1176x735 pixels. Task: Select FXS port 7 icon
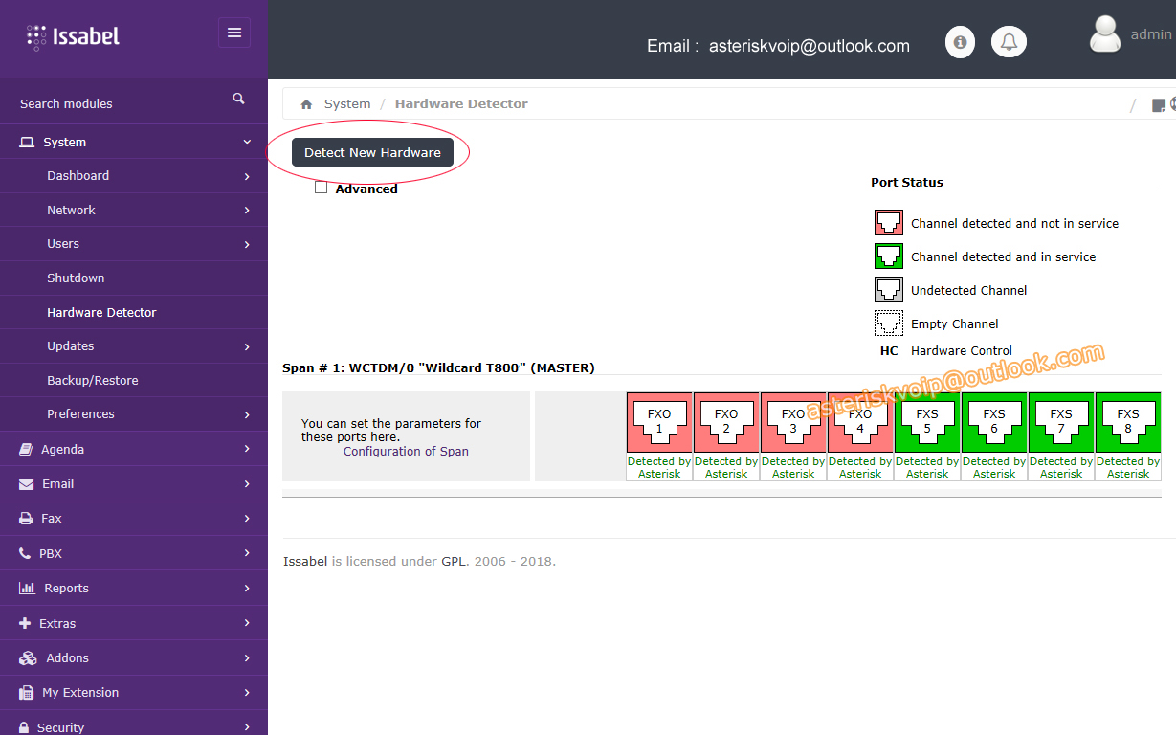tap(1061, 422)
